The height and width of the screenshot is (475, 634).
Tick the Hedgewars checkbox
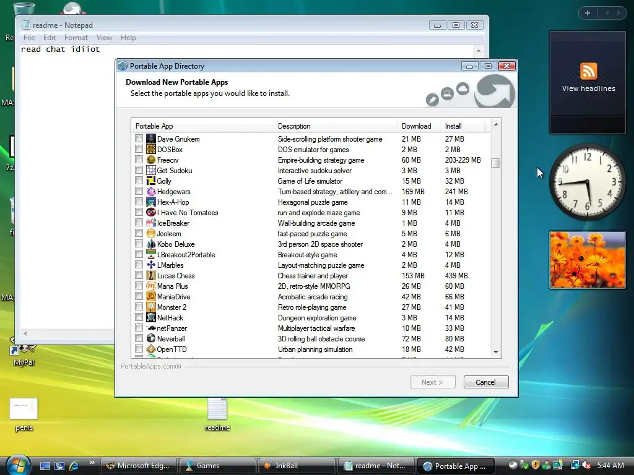point(139,191)
